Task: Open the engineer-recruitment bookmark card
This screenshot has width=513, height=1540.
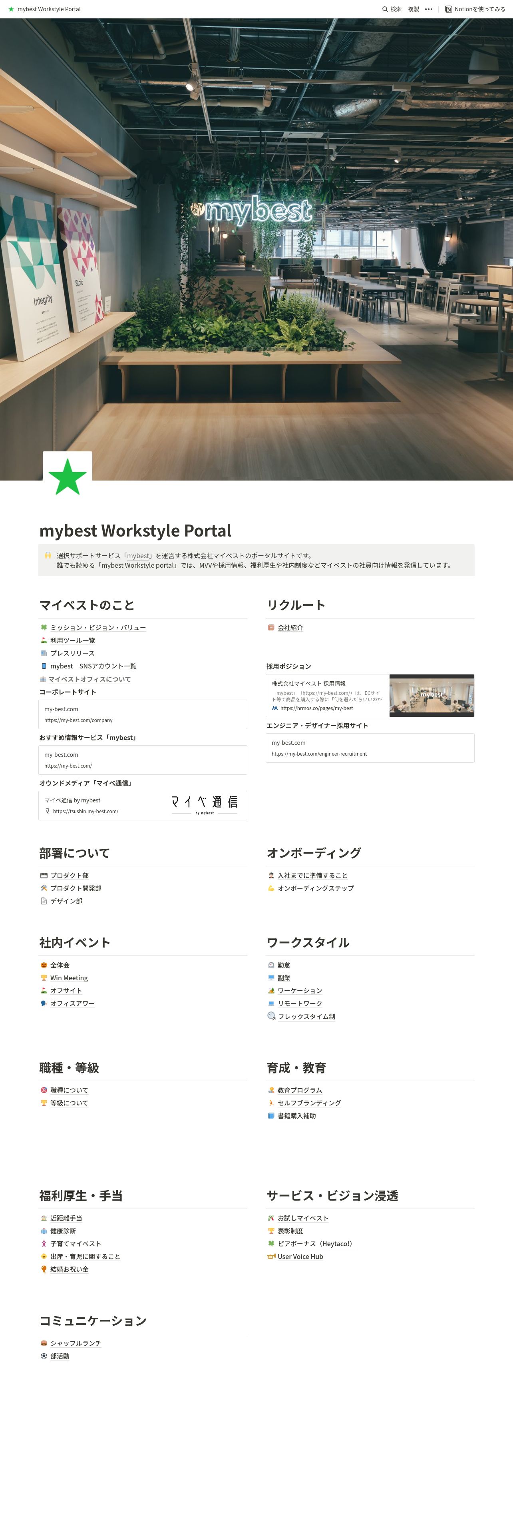Action: coord(370,748)
